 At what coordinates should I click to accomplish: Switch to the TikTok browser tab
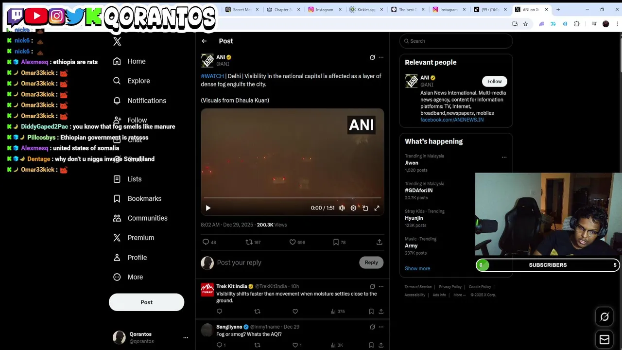[491, 10]
